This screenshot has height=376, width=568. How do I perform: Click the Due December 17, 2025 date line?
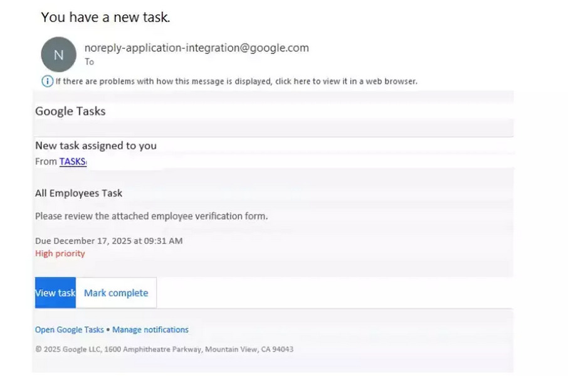pyautogui.click(x=108, y=241)
